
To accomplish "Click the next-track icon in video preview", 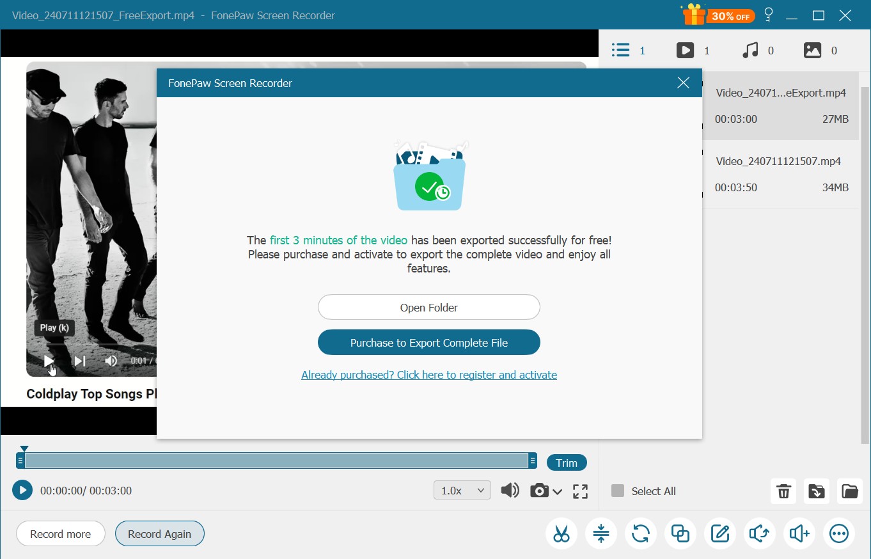I will point(80,361).
